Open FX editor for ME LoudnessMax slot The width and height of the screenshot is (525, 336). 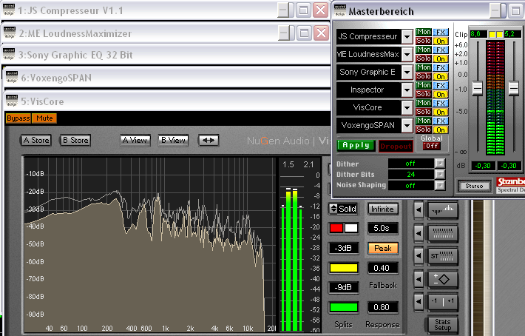pos(441,50)
